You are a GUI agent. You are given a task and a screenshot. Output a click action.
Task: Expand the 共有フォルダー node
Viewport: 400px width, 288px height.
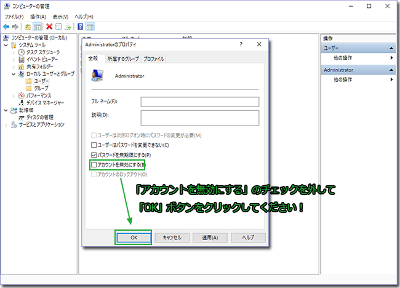14,67
